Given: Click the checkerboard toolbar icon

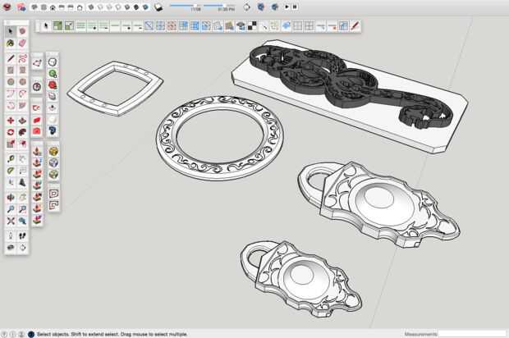Looking at the screenshot, I should tap(252, 26).
